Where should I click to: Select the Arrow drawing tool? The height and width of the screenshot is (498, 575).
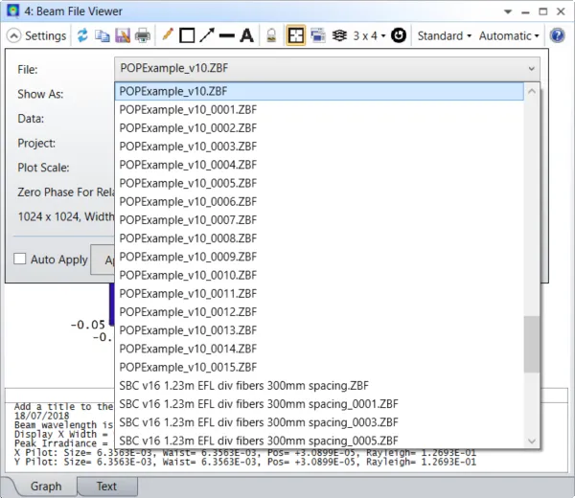tap(207, 35)
